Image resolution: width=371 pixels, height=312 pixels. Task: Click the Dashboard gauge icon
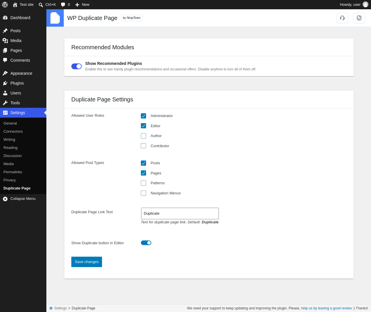(5, 18)
